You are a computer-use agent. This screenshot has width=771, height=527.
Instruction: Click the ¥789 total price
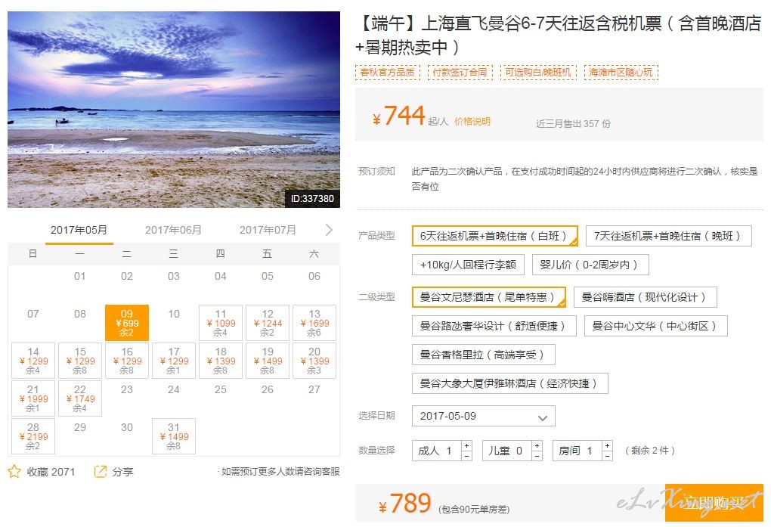tap(404, 504)
